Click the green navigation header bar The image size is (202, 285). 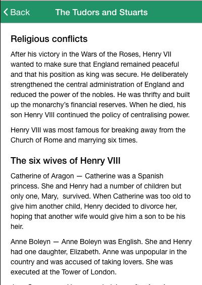pyautogui.click(x=101, y=12)
